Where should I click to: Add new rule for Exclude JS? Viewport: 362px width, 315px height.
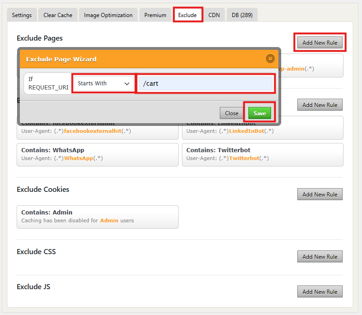tap(320, 291)
